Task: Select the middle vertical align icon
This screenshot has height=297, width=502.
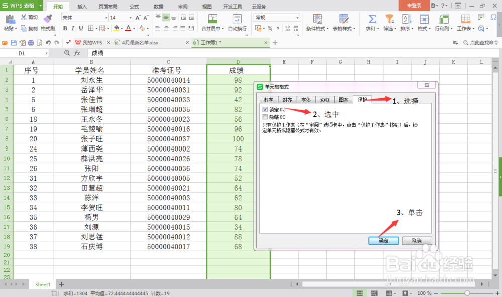Action: tap(166, 18)
